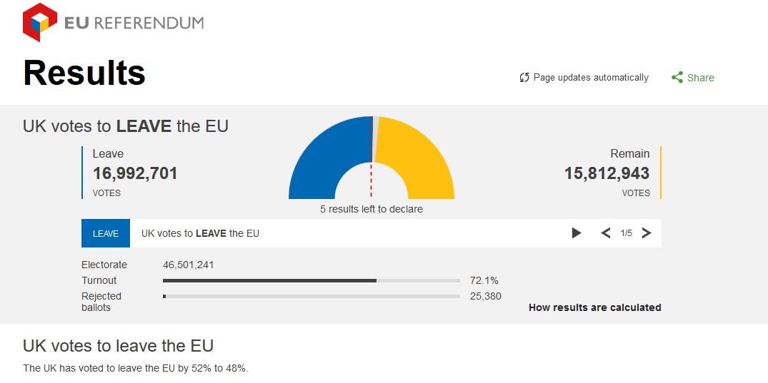Click the Leave vote count 16,992,701

point(135,173)
